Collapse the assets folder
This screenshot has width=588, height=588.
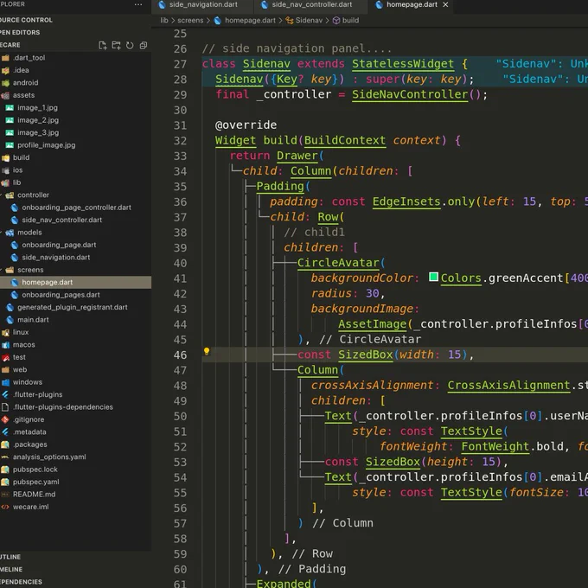(75, 95)
